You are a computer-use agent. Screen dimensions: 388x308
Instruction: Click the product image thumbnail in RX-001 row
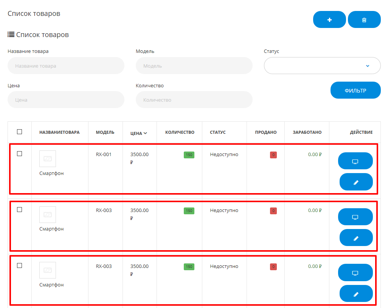(x=48, y=159)
